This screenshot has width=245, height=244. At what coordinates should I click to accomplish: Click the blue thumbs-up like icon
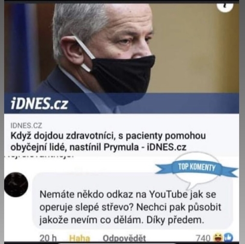click(228, 238)
